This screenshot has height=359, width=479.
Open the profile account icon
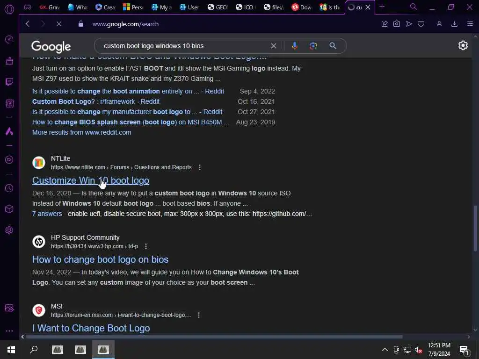tap(439, 24)
